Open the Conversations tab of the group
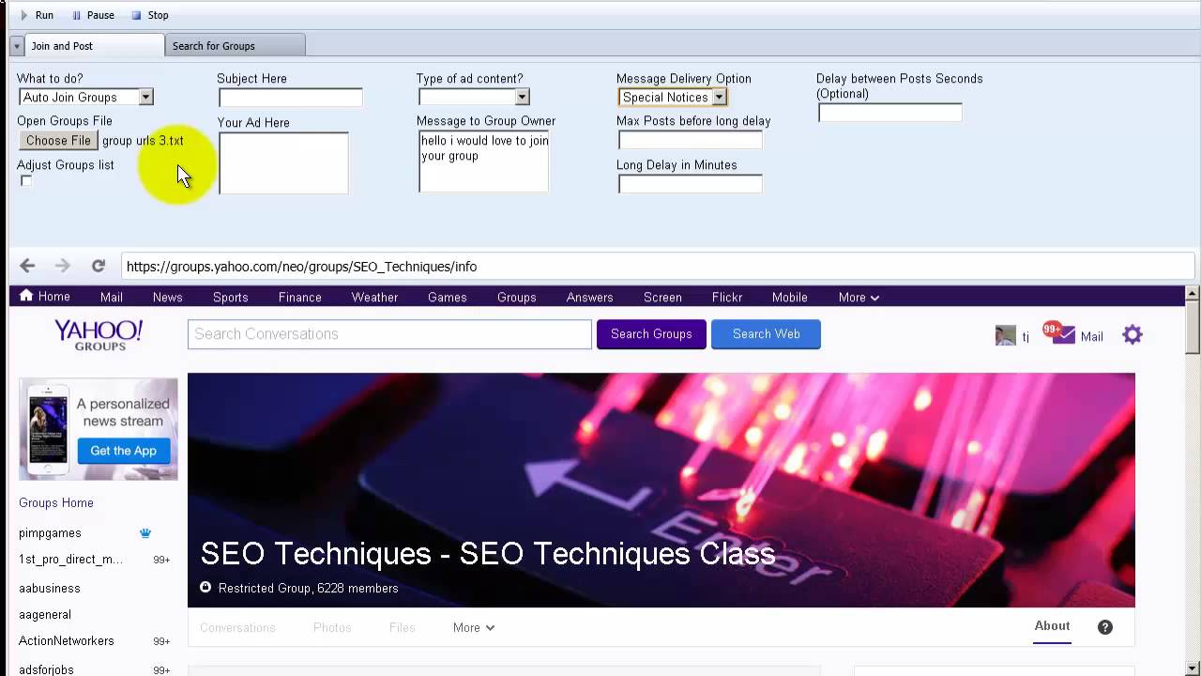The width and height of the screenshot is (1201, 676). [237, 627]
